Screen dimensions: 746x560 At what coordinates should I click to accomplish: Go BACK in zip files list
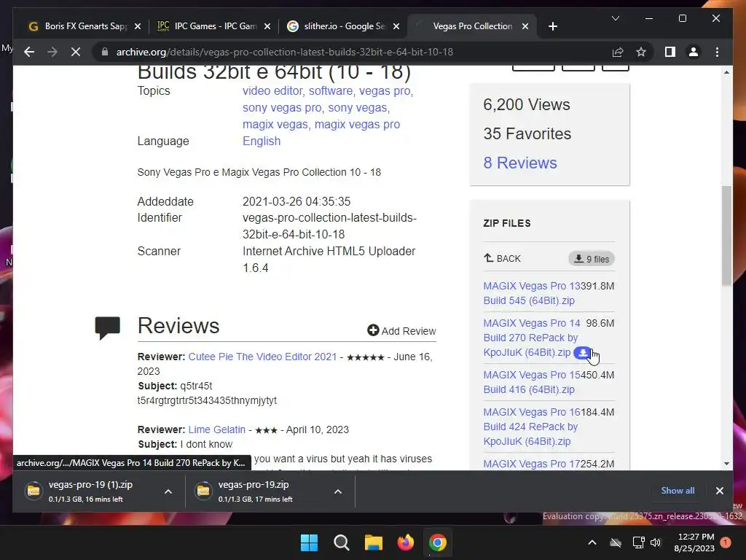coord(503,259)
